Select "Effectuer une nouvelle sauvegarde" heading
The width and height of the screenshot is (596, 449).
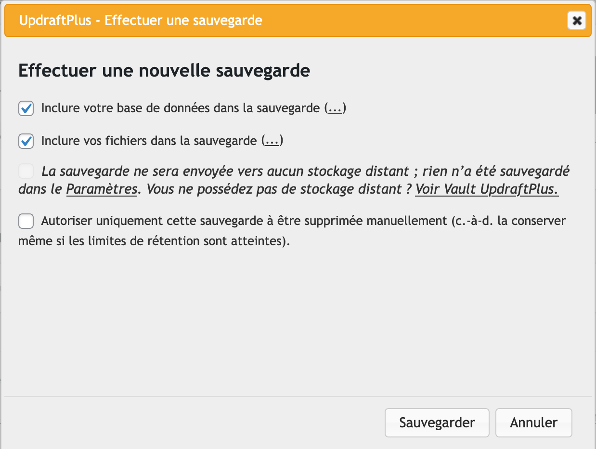click(164, 70)
